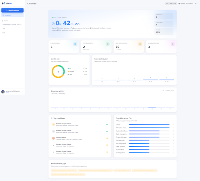This screenshot has width=200, height=181.
Task: Click the Zapier skill progress bar
Action: point(149,125)
